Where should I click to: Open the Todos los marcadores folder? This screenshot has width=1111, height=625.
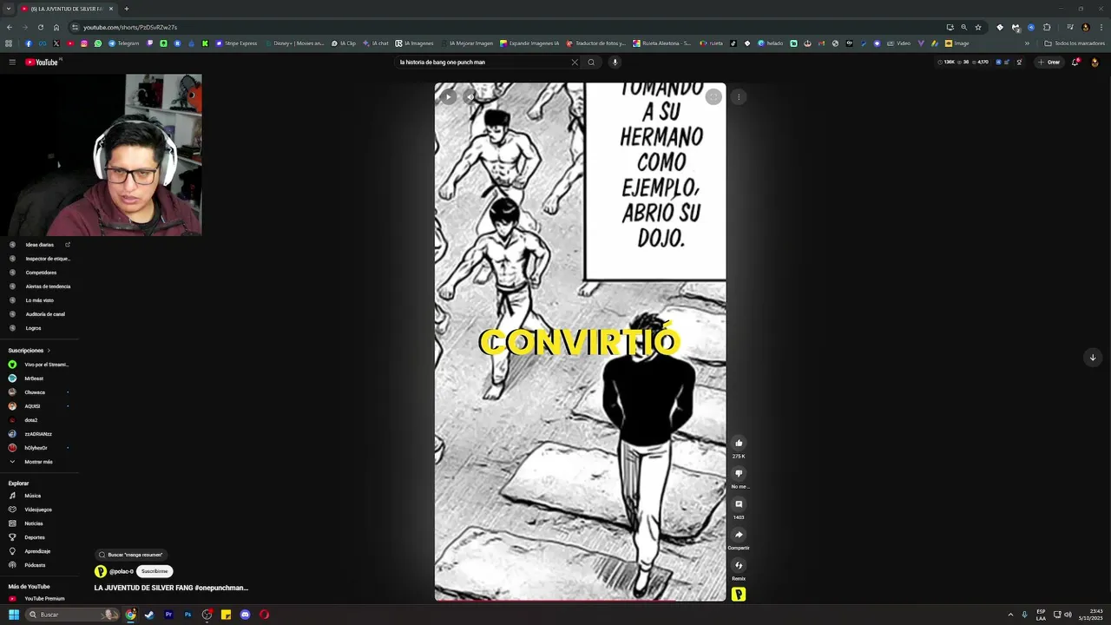(1075, 43)
